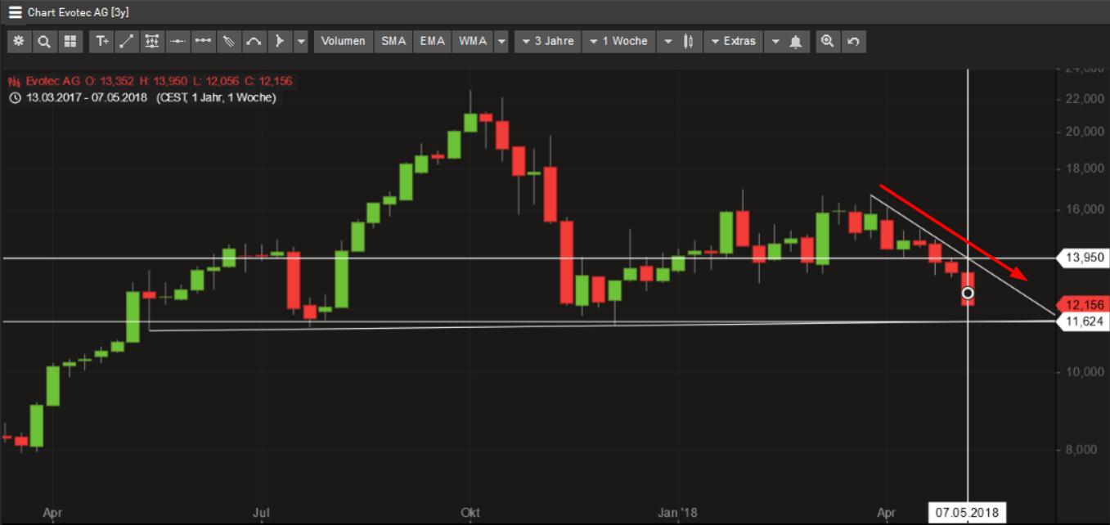Image resolution: width=1110 pixels, height=525 pixels.
Task: Click the undo reset arrow icon
Action: pos(853,42)
